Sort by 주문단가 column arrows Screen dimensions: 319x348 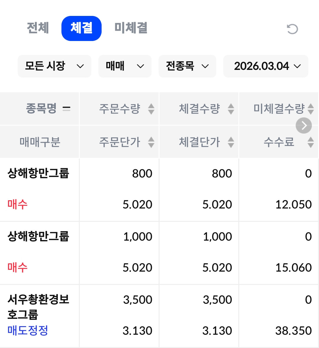(151, 142)
